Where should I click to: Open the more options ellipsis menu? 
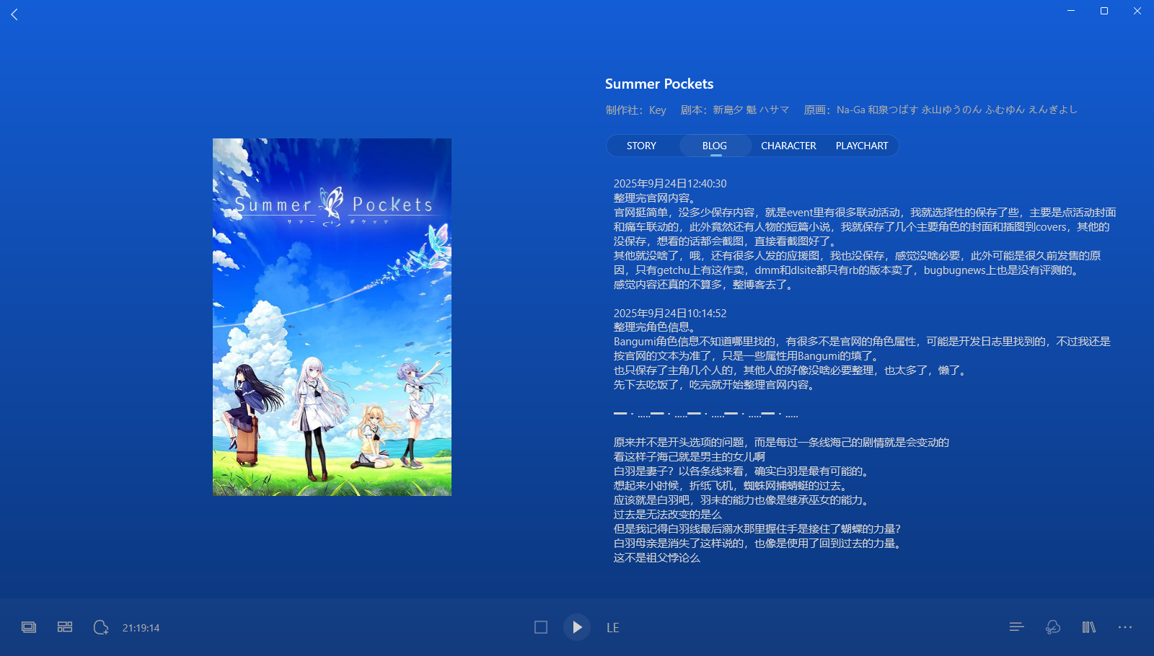click(x=1125, y=627)
